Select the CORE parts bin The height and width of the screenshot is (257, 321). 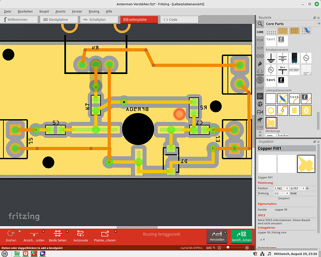coord(260,32)
